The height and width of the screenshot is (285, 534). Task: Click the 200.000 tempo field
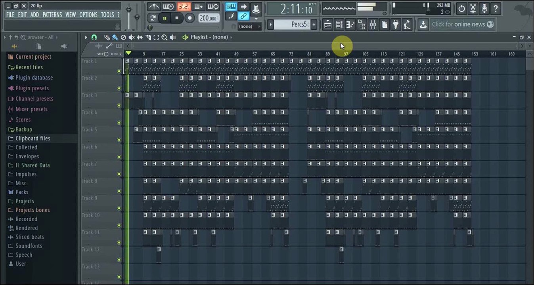[x=209, y=18]
